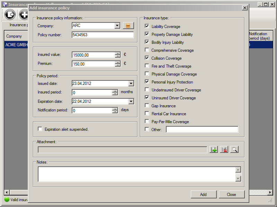Click the magnifier icon to view attachment
The width and height of the screenshot is (277, 207).
234,150
